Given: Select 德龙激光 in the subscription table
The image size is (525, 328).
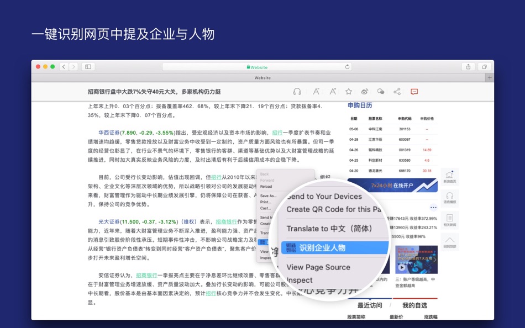Looking at the screenshot, I should click(x=375, y=171).
